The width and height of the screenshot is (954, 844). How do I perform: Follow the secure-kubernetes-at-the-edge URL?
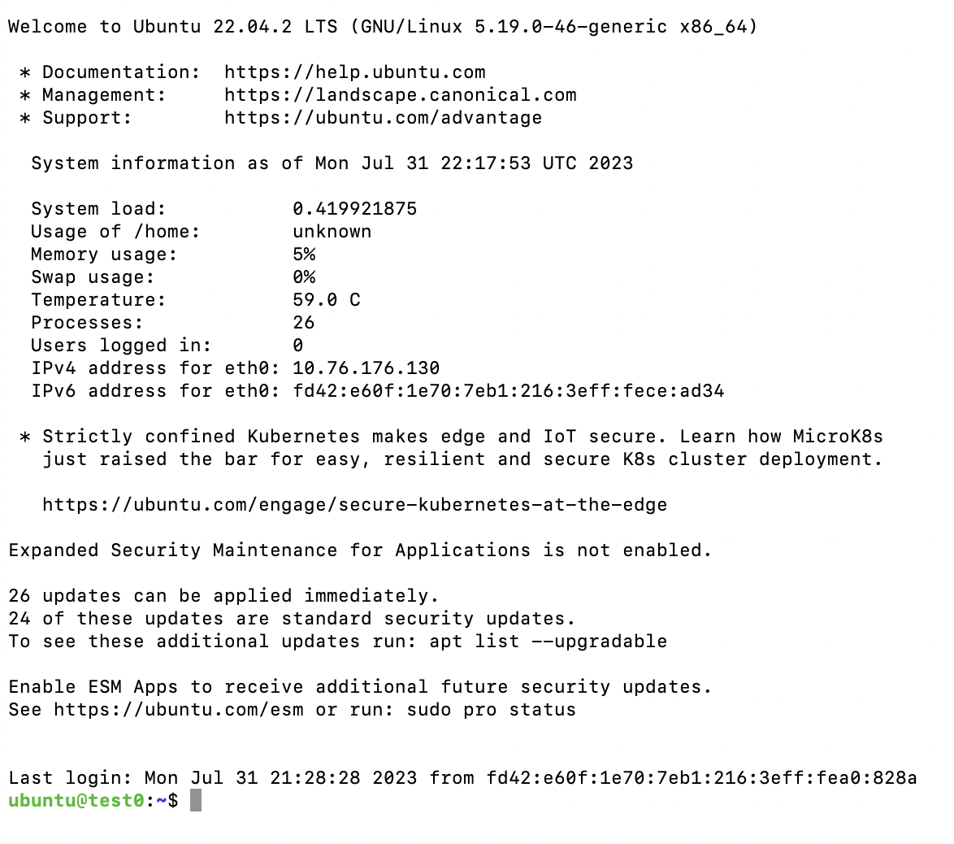[x=354, y=505]
